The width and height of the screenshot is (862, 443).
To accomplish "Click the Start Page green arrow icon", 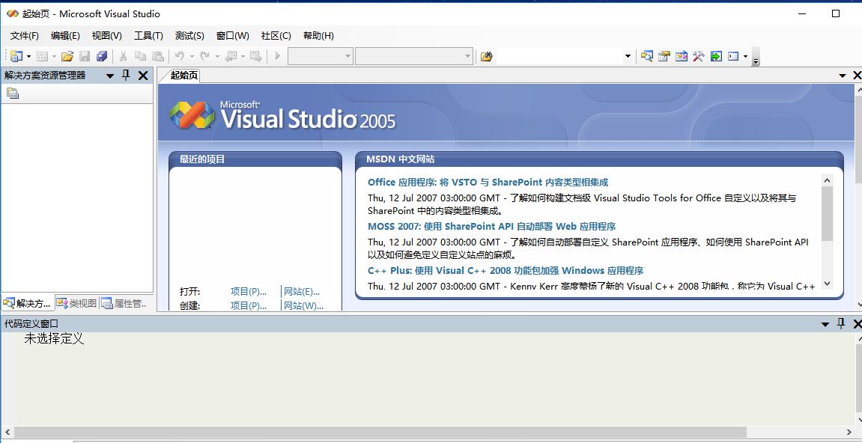I will [x=716, y=56].
